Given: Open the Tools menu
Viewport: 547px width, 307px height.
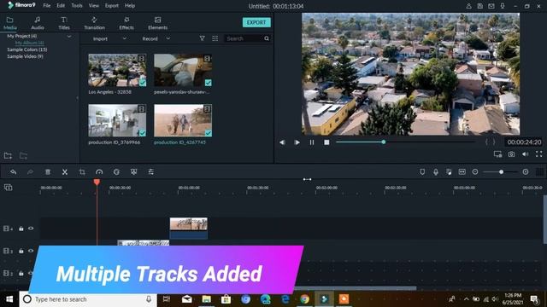Looking at the screenshot, I should coord(77,6).
